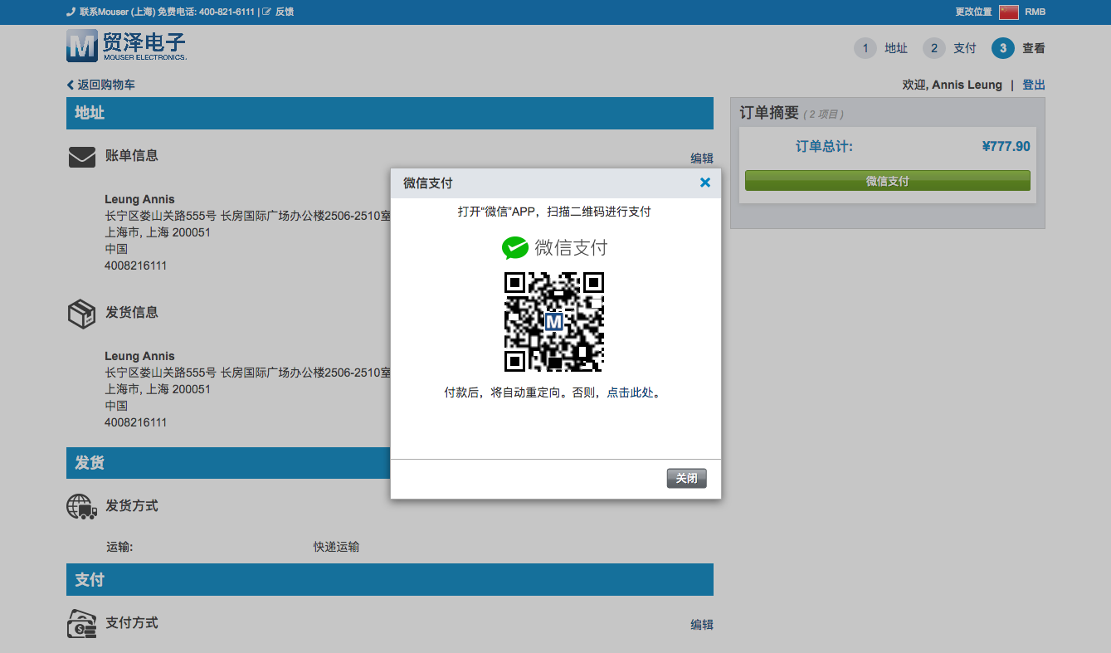Click the green 微信支付 payment button
This screenshot has width=1111, height=653.
click(x=887, y=180)
